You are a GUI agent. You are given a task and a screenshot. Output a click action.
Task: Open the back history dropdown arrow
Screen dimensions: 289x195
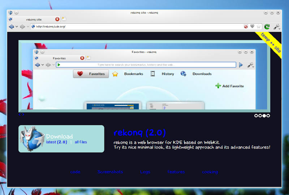(17, 27)
